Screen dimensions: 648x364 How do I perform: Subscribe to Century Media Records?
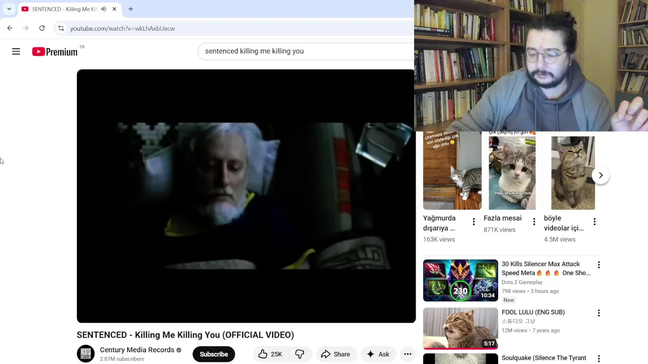pyautogui.click(x=214, y=354)
